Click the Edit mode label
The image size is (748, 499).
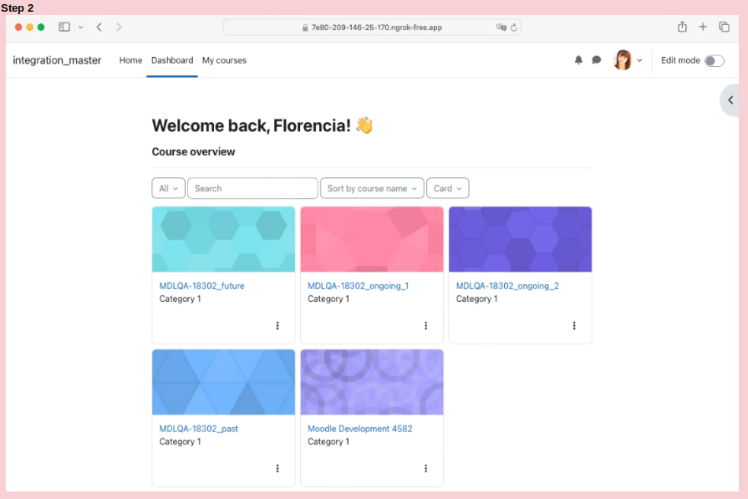pyautogui.click(x=680, y=60)
